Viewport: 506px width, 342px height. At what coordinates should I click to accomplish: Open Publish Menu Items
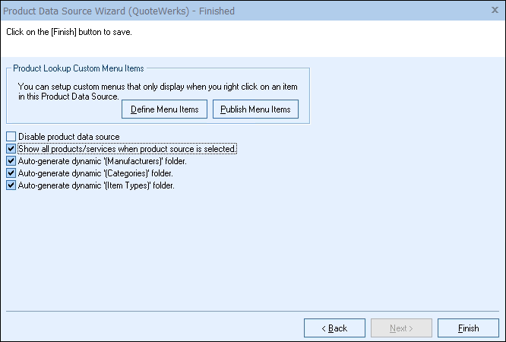(x=255, y=109)
